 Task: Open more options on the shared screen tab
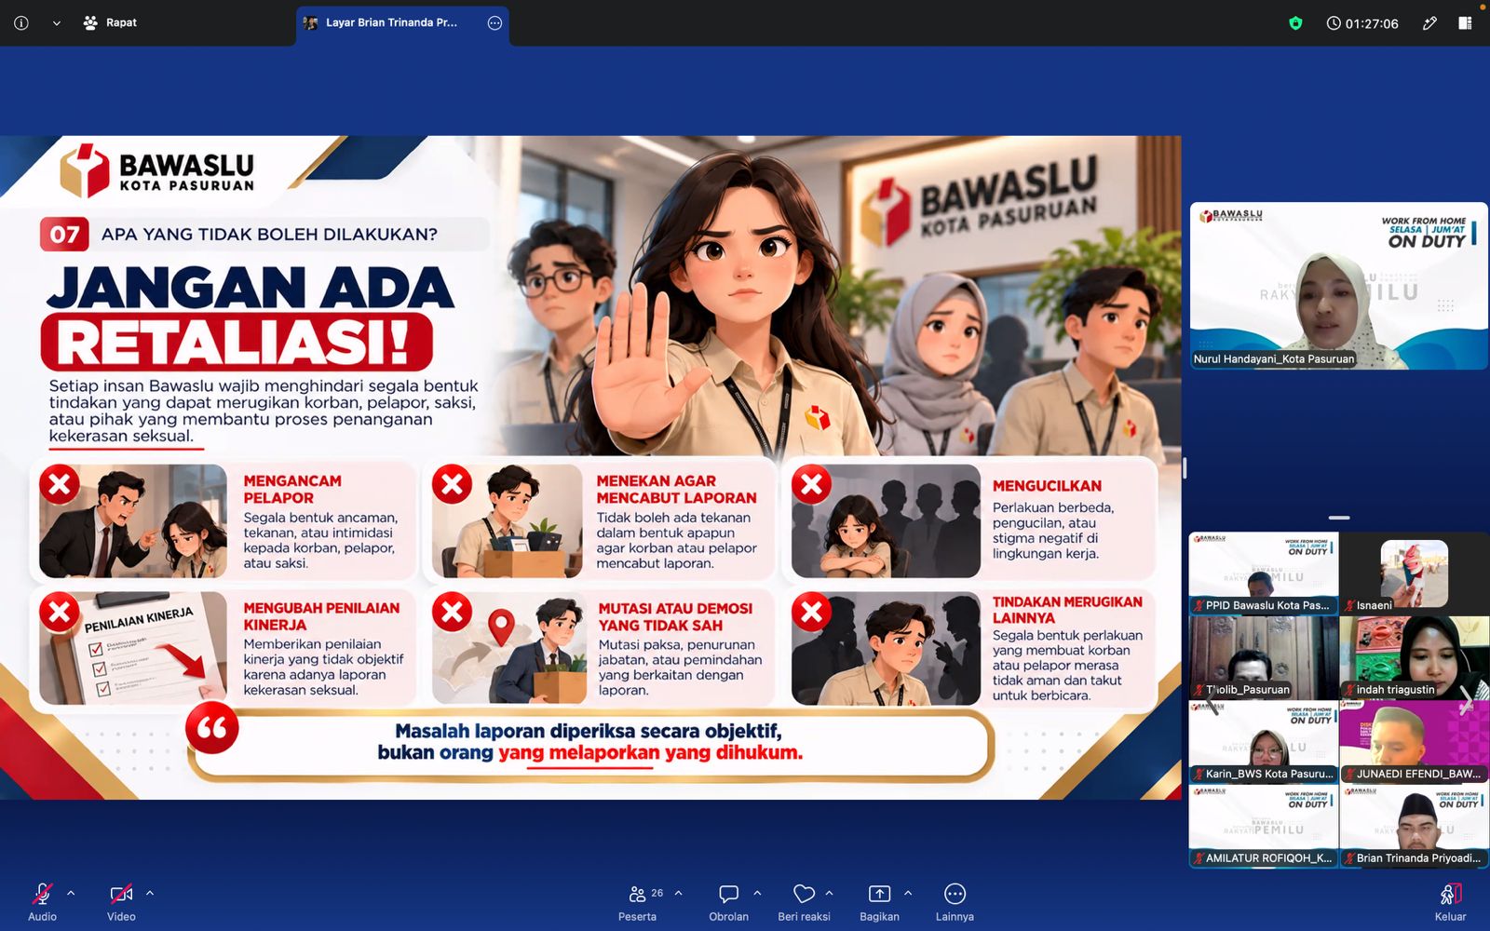point(494,23)
